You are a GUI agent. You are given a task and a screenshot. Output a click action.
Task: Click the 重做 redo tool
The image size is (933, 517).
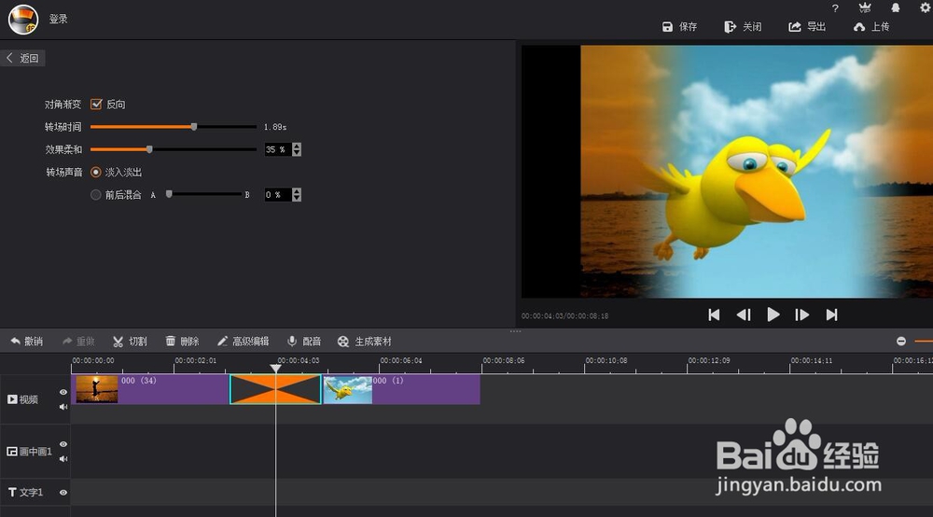(78, 342)
